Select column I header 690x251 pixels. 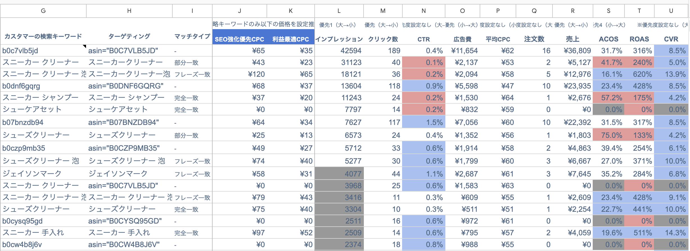(192, 11)
